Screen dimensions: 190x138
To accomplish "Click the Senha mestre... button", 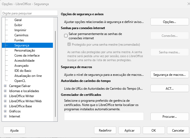I will point(169,52).
